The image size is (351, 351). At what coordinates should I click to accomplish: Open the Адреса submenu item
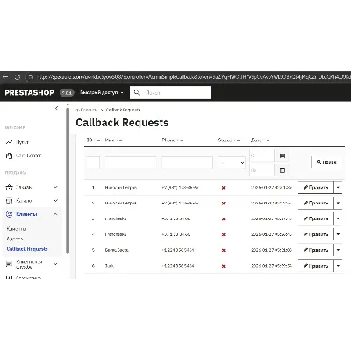point(15,239)
